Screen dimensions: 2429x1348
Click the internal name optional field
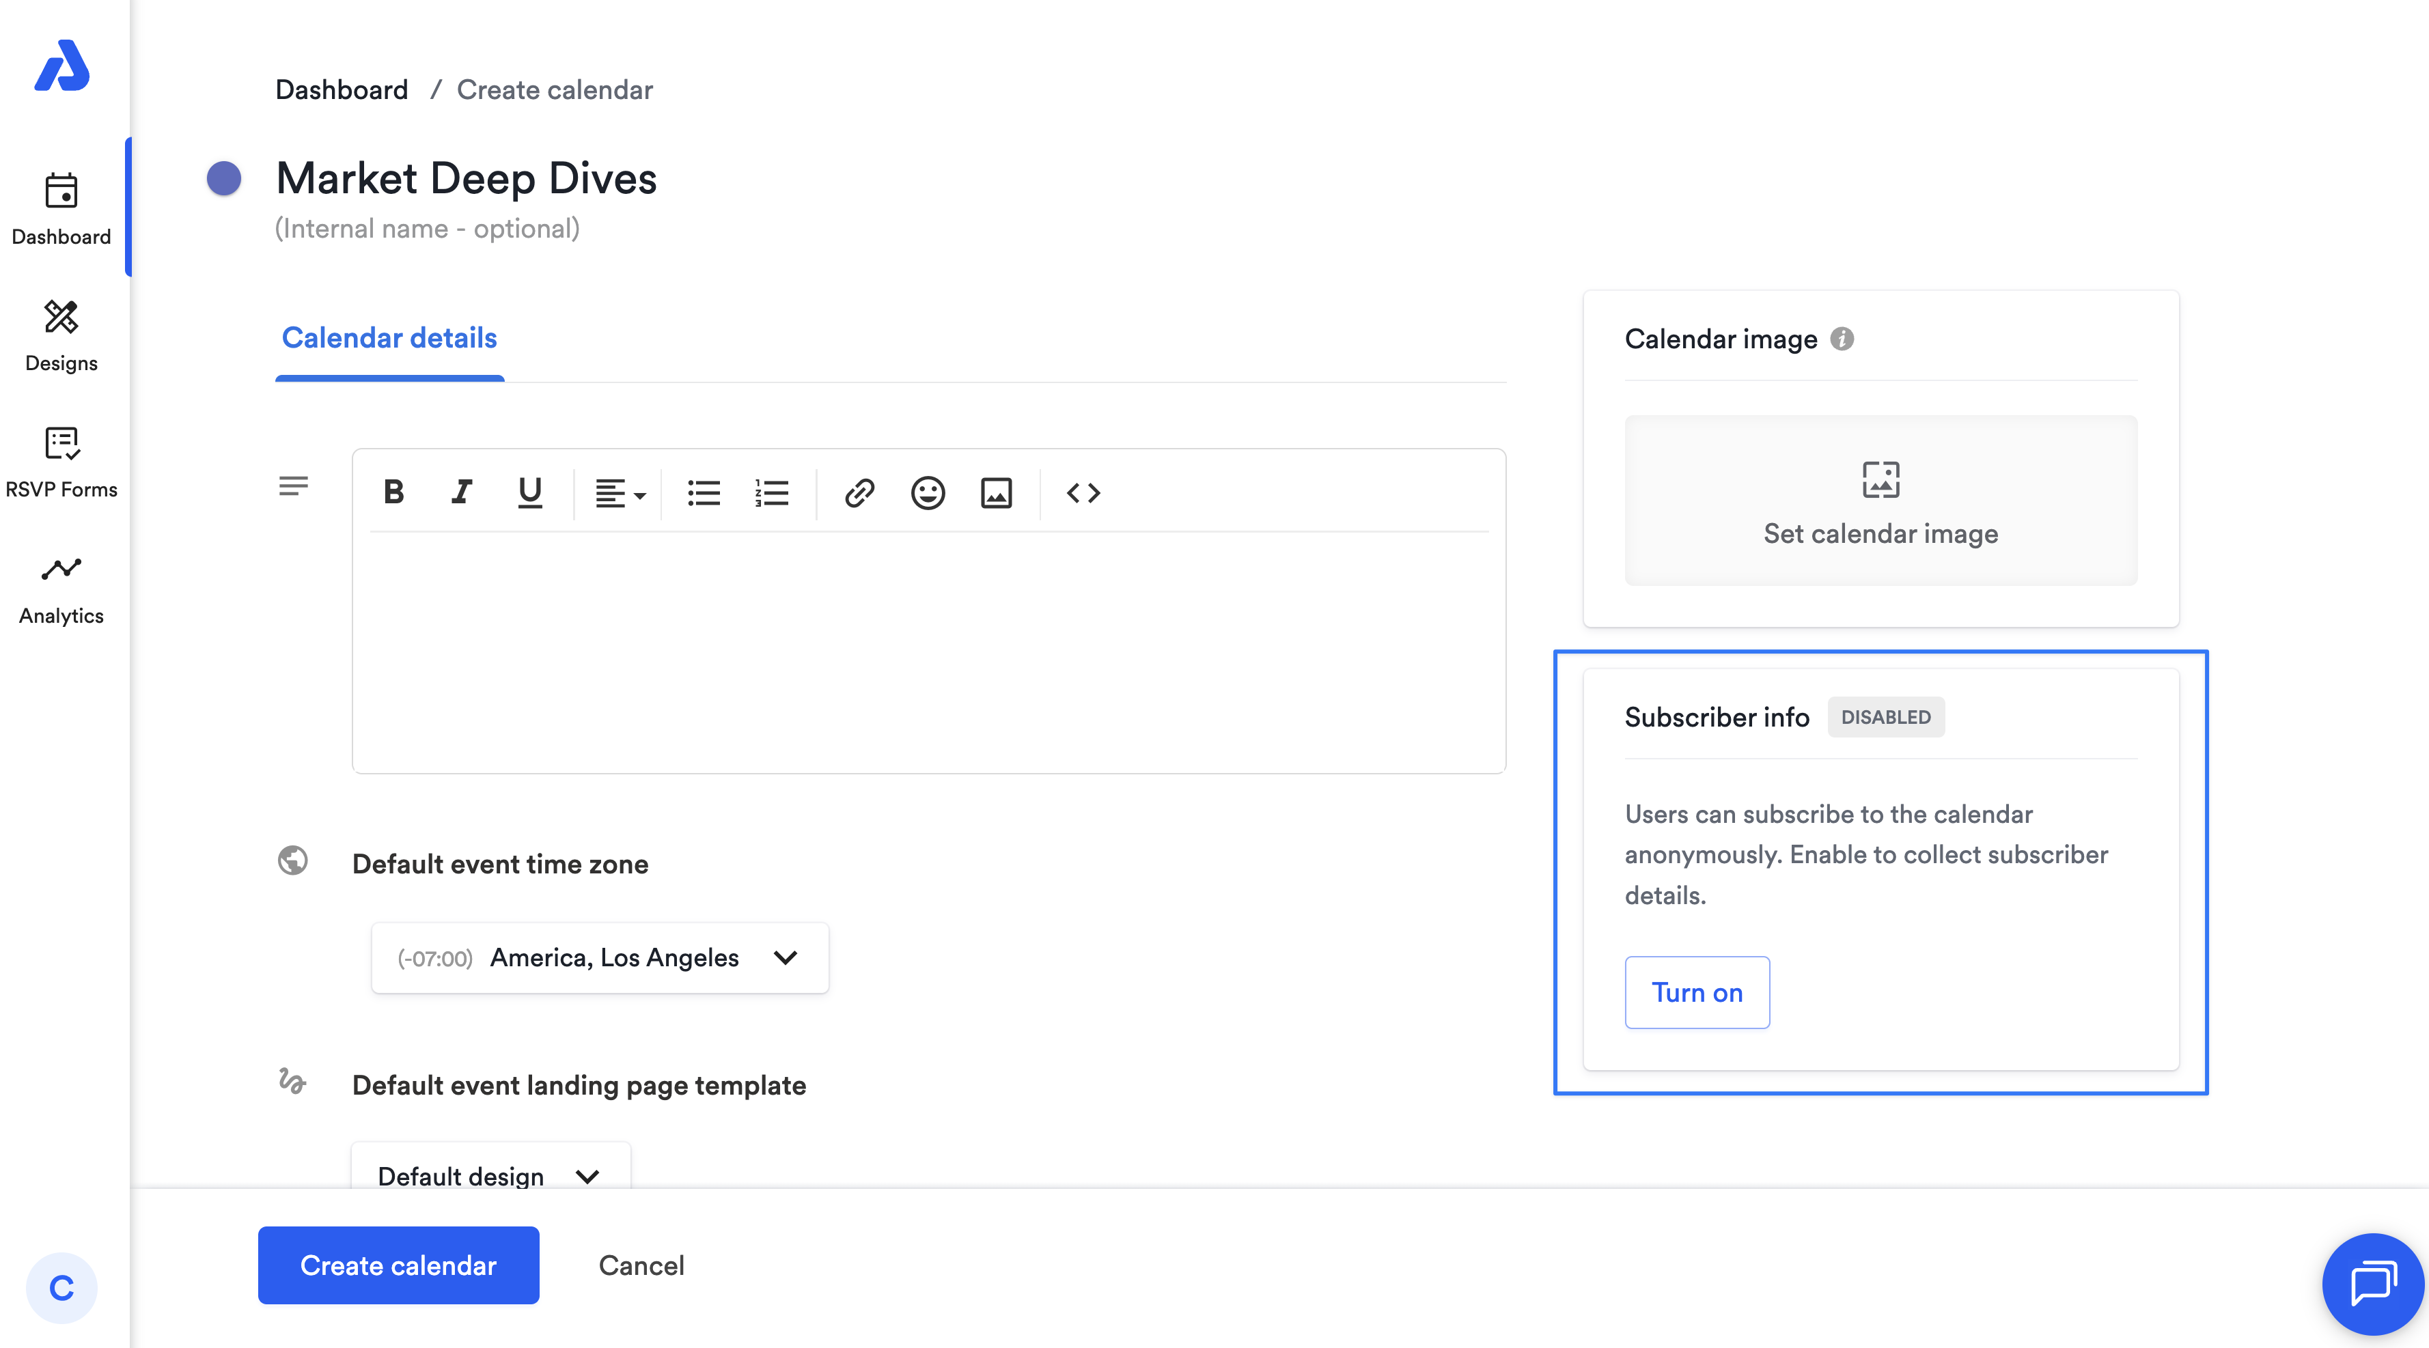click(427, 228)
